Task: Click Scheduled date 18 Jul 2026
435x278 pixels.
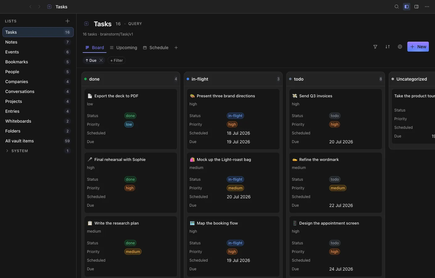Action: (x=238, y=133)
